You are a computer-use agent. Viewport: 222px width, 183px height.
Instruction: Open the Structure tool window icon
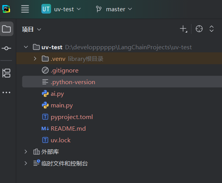(x=6, y=73)
